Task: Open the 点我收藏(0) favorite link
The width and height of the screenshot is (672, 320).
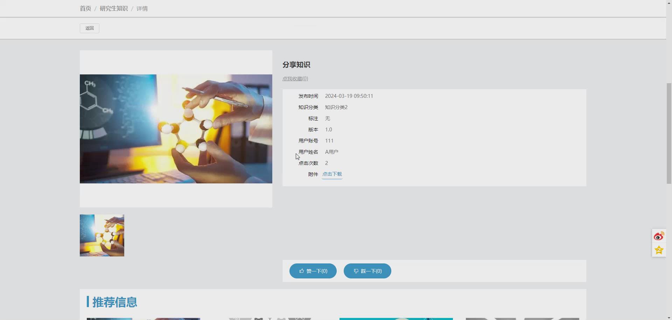Action: [x=295, y=78]
